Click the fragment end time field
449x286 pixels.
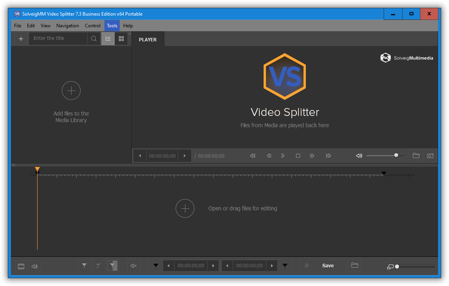pos(250,266)
